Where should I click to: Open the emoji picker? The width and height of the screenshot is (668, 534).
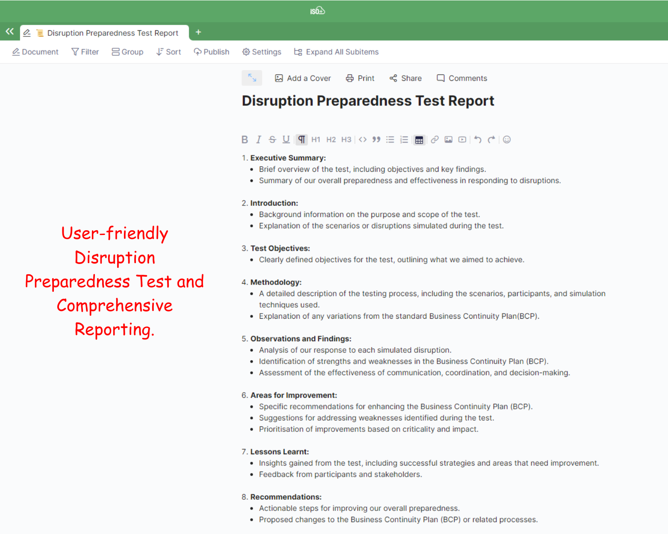[507, 140]
